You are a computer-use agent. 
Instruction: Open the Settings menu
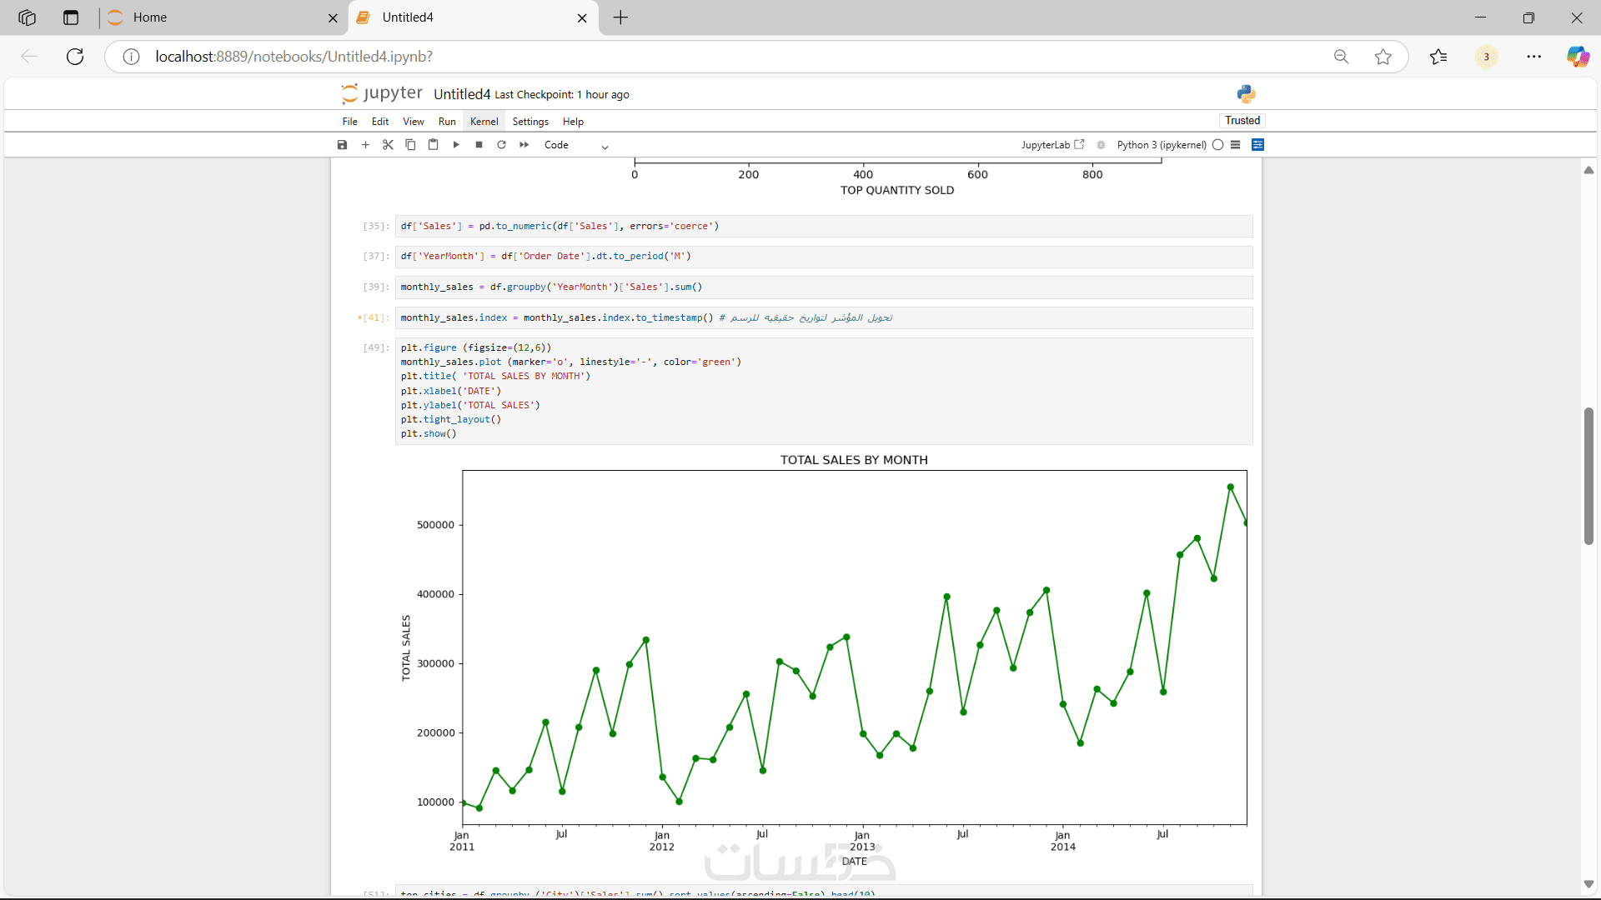(529, 122)
